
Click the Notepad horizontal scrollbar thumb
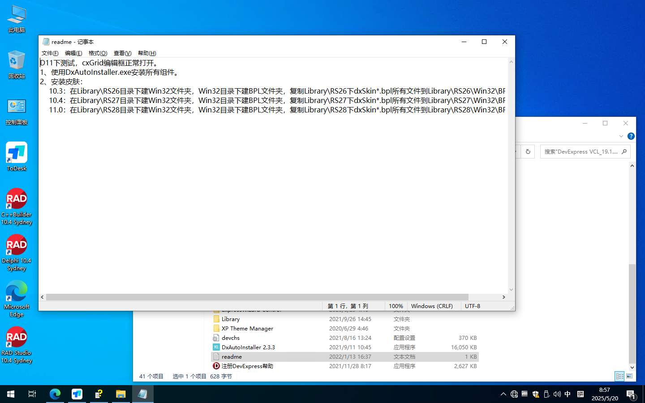point(257,297)
